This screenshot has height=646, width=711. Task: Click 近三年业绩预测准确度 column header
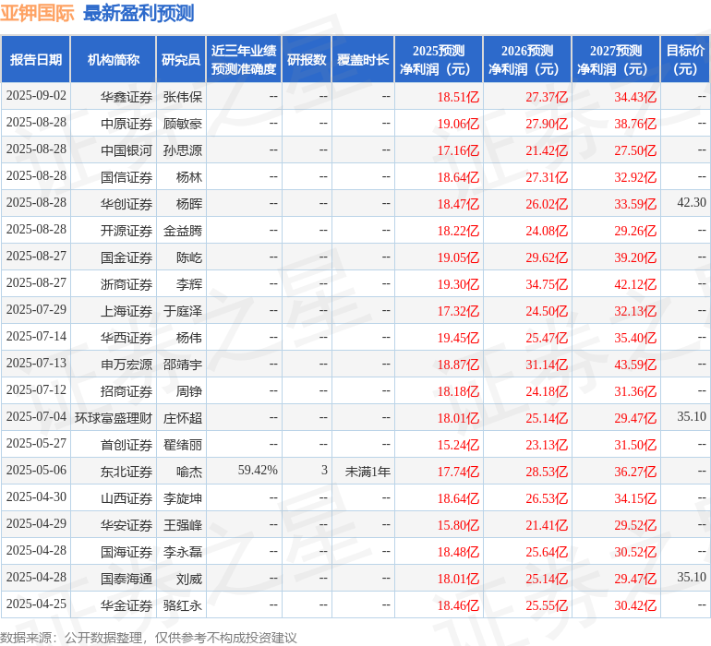point(244,59)
